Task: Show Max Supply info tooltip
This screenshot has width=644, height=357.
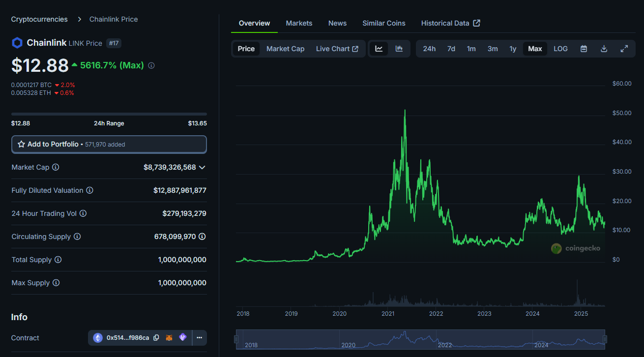Action: [x=56, y=283]
